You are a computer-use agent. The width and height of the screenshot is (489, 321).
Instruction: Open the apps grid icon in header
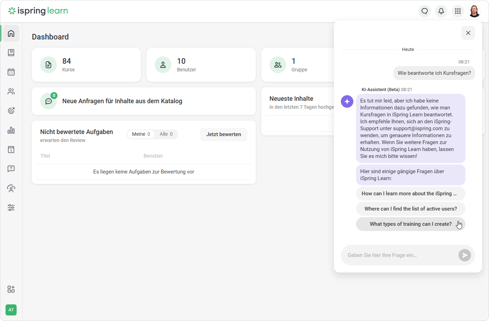tap(458, 11)
